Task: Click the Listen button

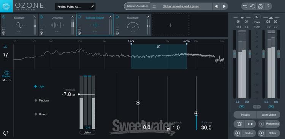Action: tap(87, 133)
